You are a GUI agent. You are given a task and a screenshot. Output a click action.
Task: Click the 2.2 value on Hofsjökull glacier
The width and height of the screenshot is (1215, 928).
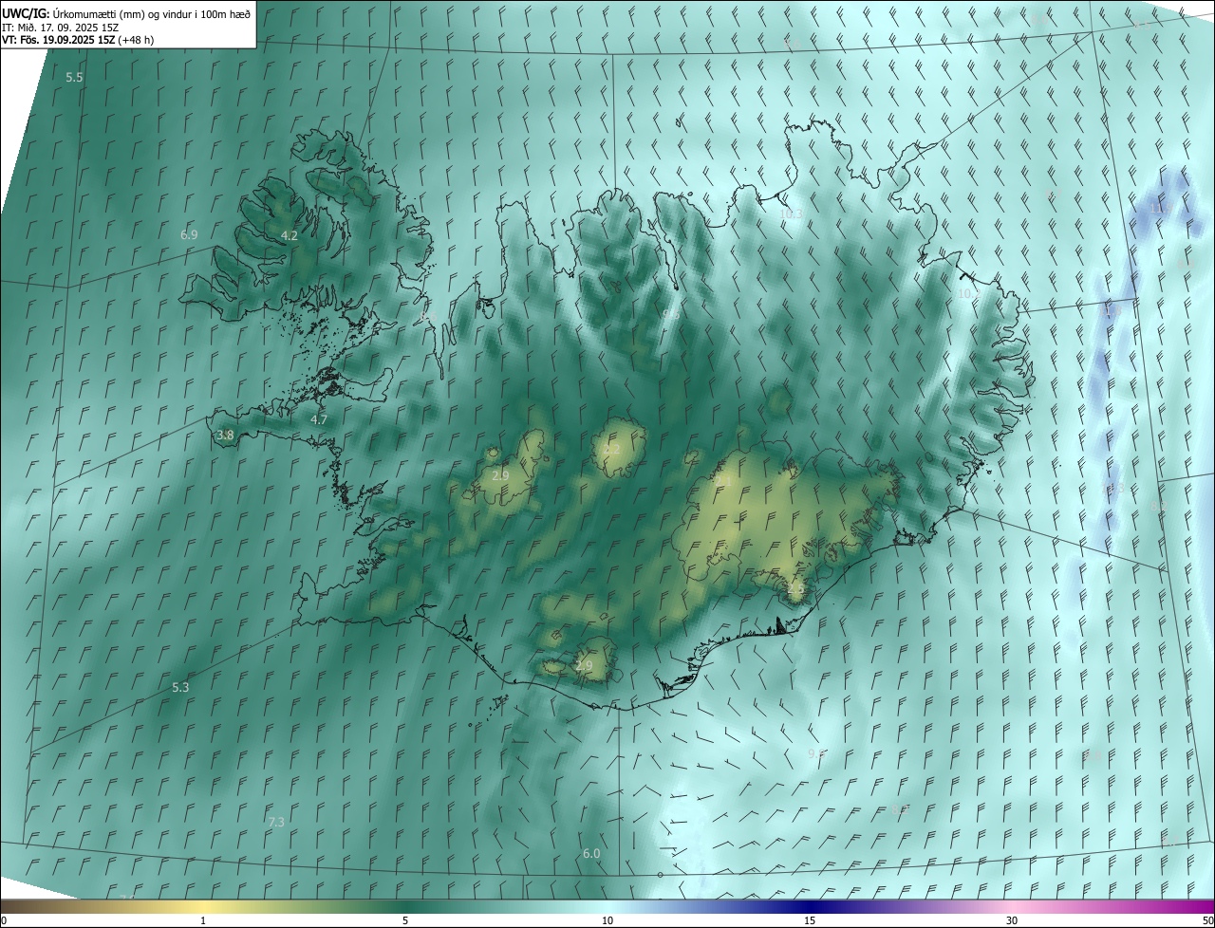611,449
